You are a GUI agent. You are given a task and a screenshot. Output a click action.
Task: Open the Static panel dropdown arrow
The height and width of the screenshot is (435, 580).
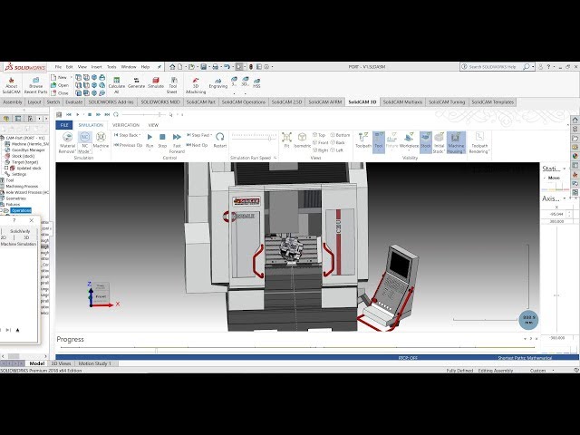564,169
